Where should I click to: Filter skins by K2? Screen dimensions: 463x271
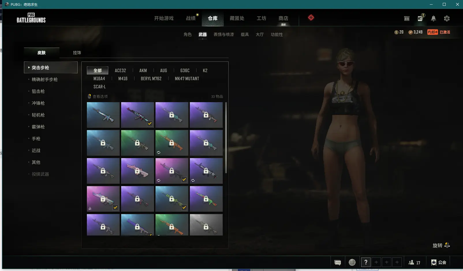pyautogui.click(x=205, y=70)
